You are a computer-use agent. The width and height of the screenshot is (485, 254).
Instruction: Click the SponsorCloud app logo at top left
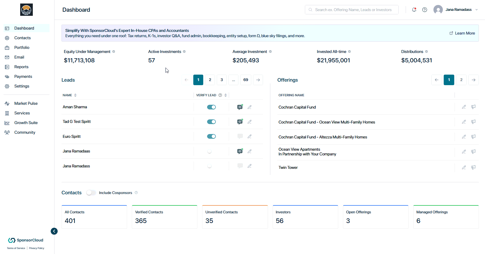point(26,10)
